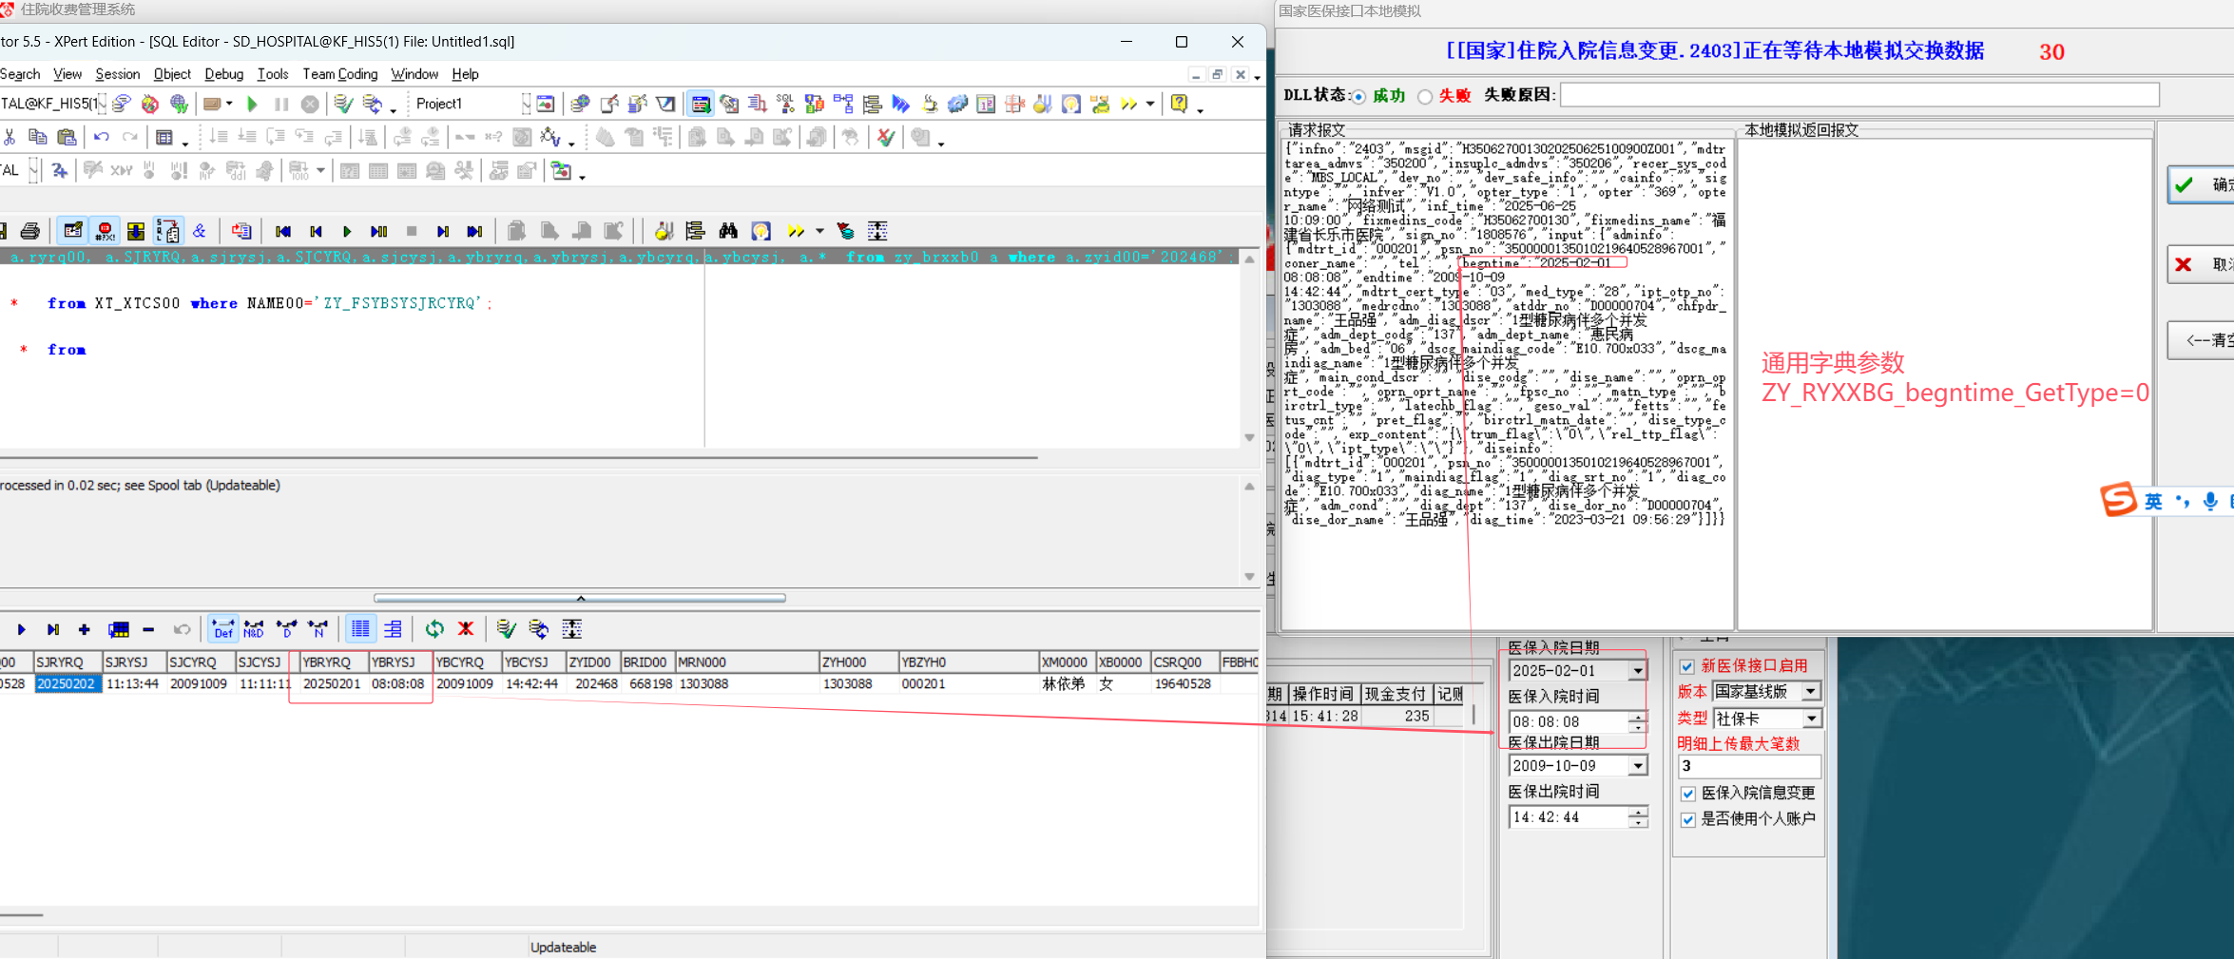Click the green Execute play icon in the main toolbar
The width and height of the screenshot is (2234, 959).
coord(252,104)
